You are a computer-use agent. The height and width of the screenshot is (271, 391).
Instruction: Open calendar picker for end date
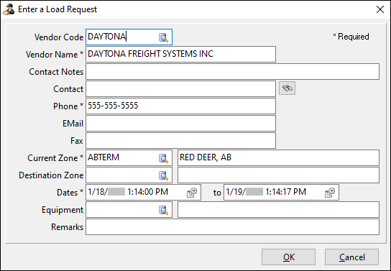click(330, 193)
